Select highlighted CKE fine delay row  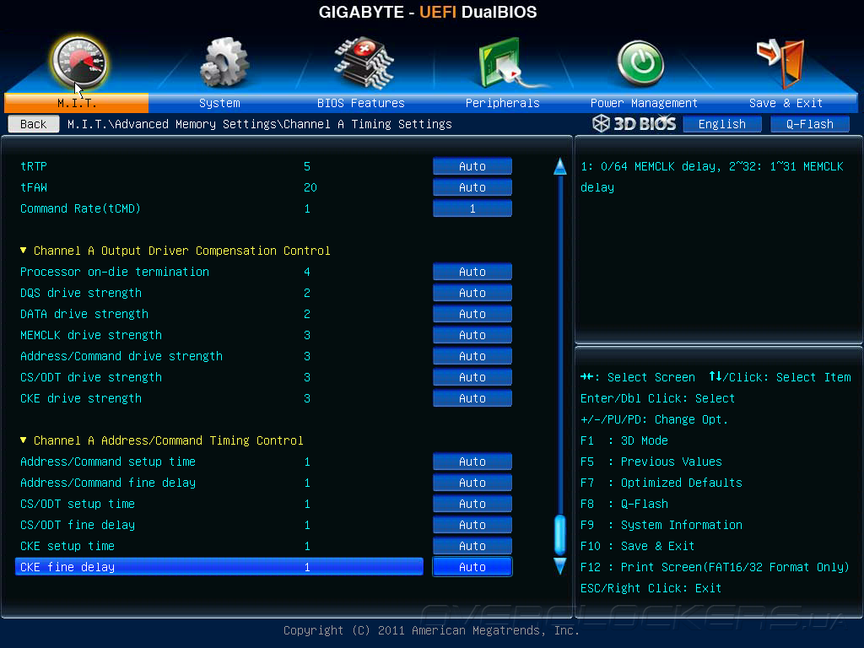tap(219, 567)
